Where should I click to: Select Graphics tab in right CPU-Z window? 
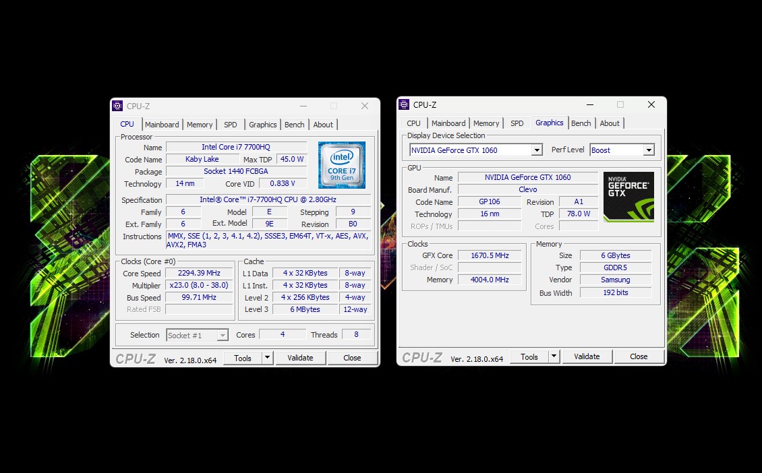(550, 123)
